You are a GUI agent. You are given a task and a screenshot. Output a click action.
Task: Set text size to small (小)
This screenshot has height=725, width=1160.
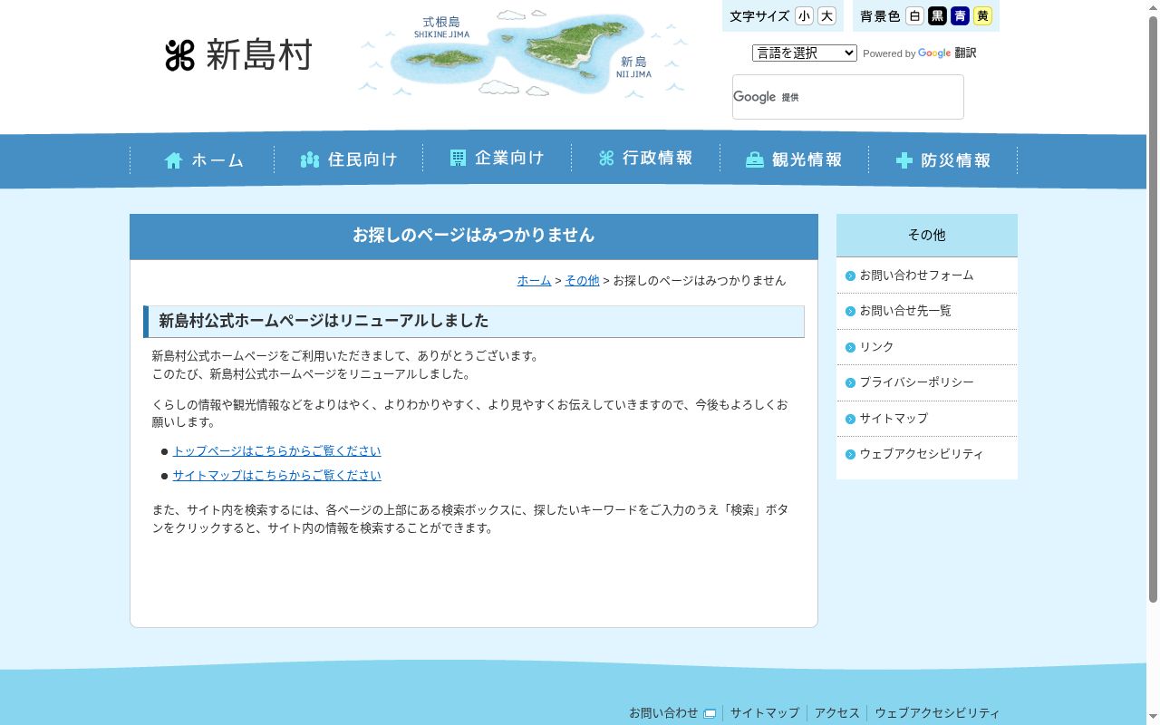pyautogui.click(x=804, y=16)
